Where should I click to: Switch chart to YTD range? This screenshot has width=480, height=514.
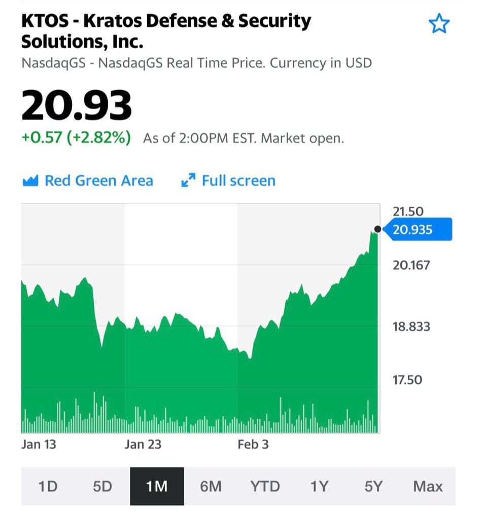click(265, 487)
